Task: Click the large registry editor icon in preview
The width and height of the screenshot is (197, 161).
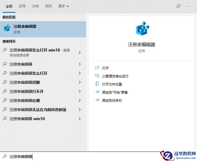Action: pyautogui.click(x=143, y=29)
